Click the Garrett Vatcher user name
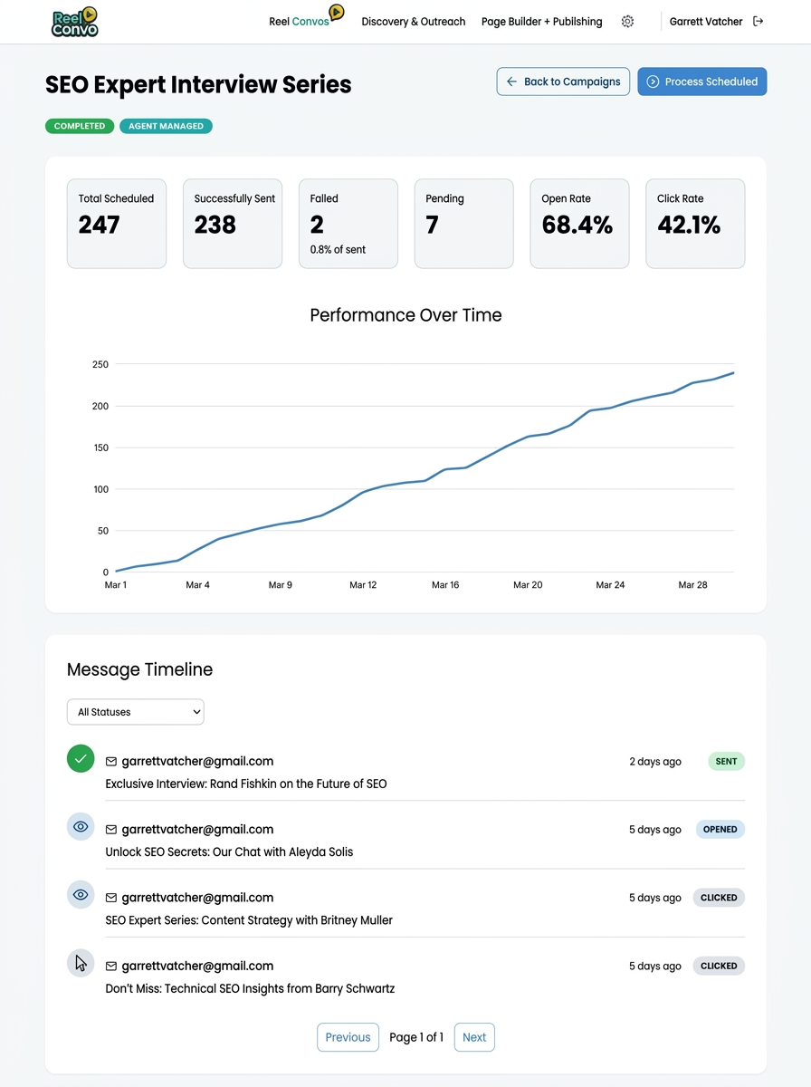This screenshot has width=811, height=1087. (x=706, y=22)
